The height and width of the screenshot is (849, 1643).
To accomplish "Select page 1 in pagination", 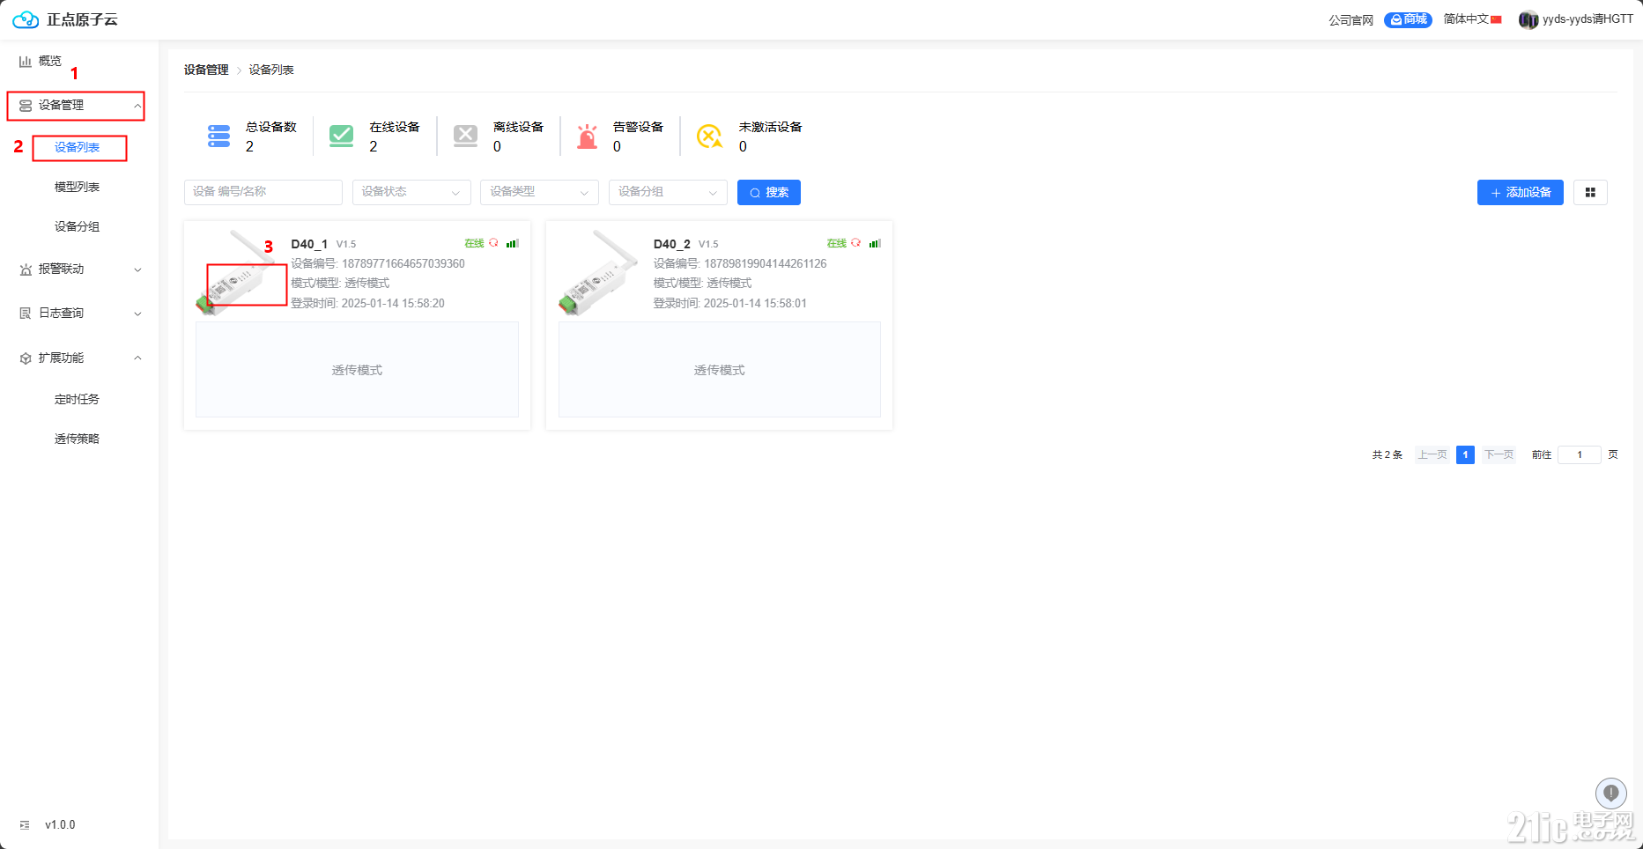I will [x=1465, y=455].
